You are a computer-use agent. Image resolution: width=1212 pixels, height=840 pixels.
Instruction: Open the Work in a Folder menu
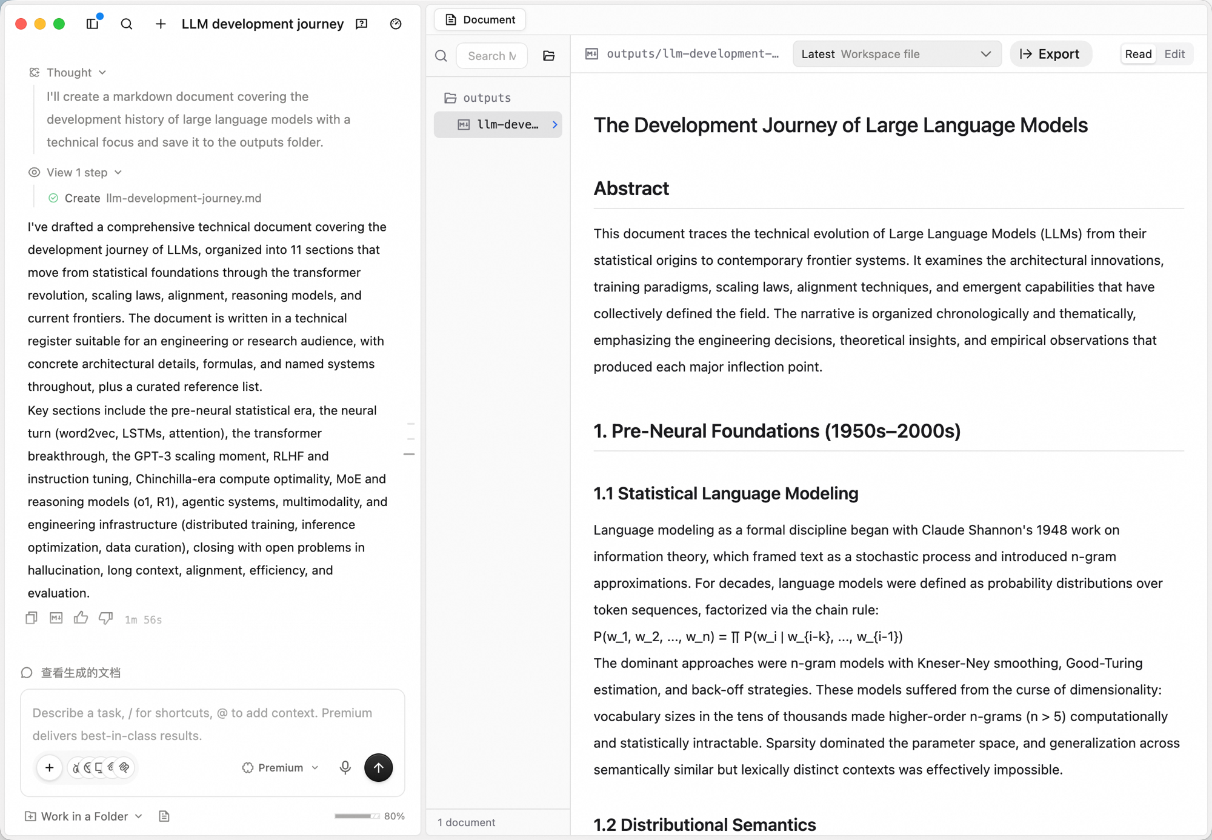84,816
